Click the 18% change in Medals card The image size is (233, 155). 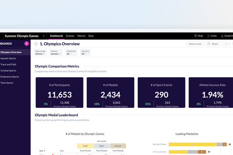point(97,104)
